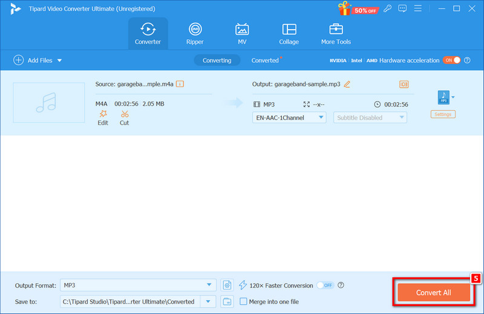Open Subtitle Disabled dropdown

370,117
